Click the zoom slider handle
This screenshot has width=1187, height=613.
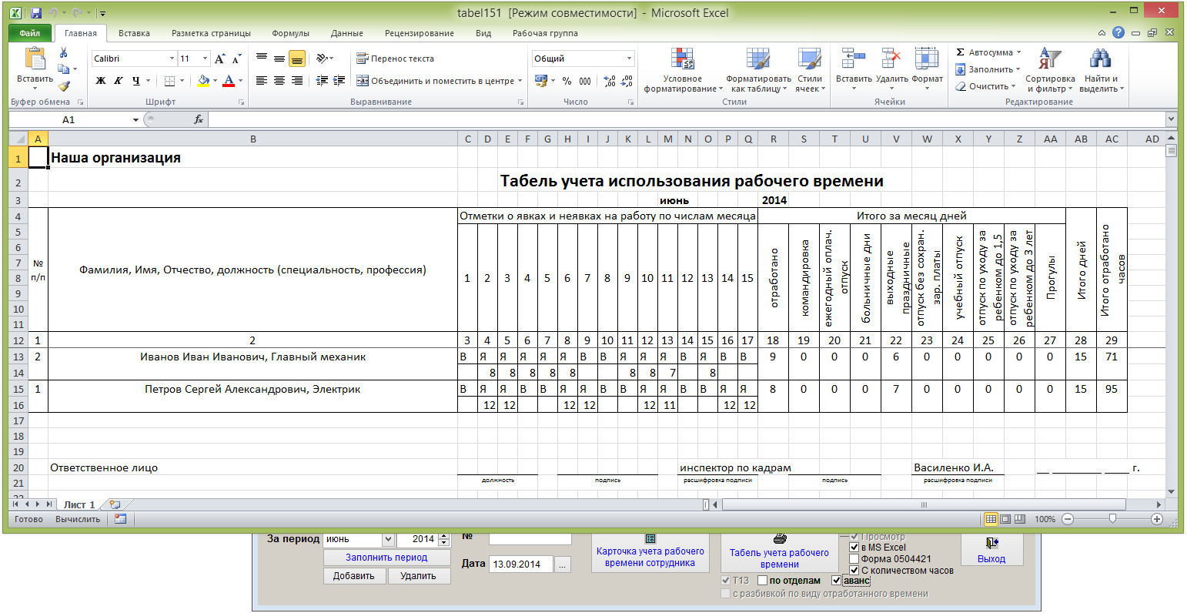click(x=1112, y=519)
